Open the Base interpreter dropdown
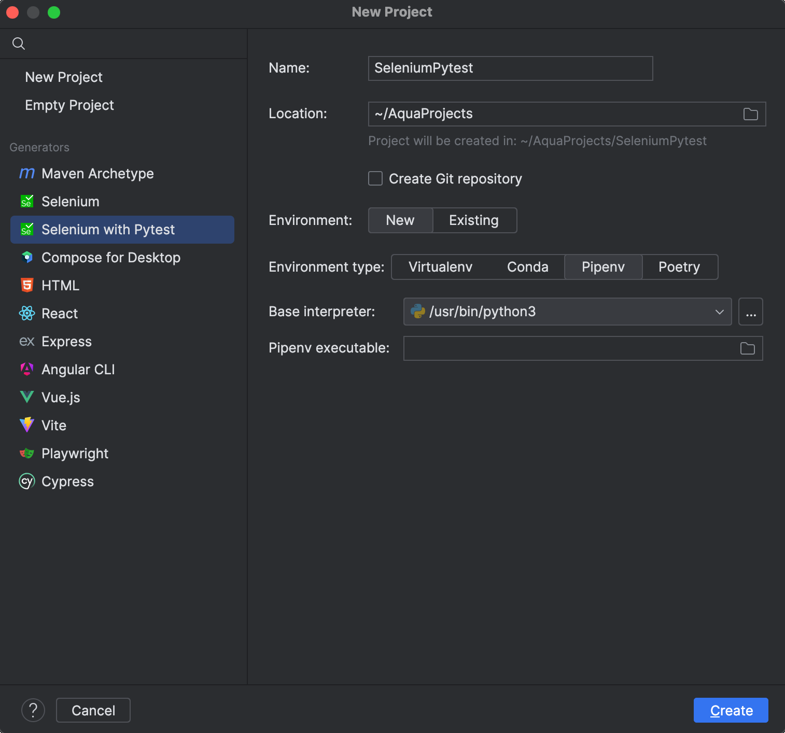The height and width of the screenshot is (733, 785). pyautogui.click(x=720, y=312)
